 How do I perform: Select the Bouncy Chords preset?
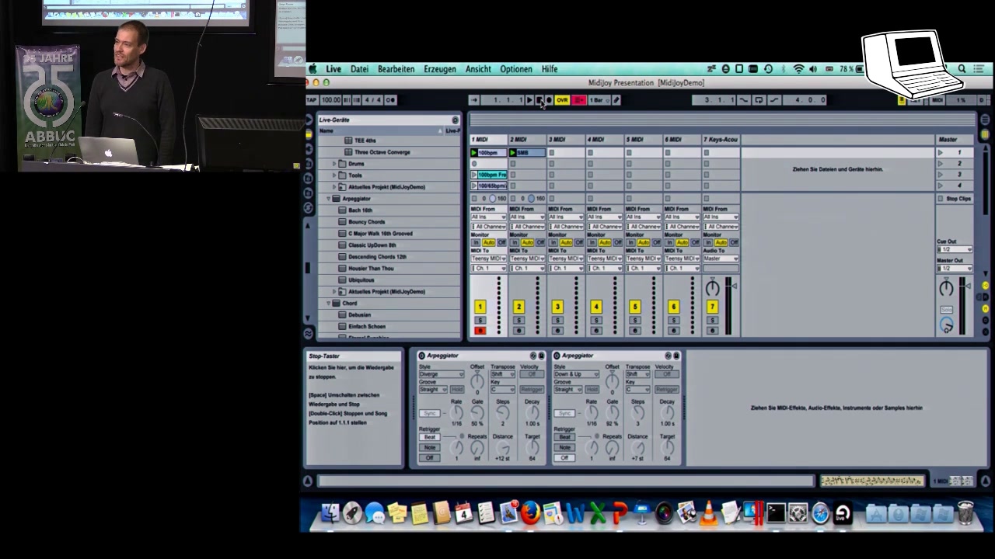click(x=367, y=221)
